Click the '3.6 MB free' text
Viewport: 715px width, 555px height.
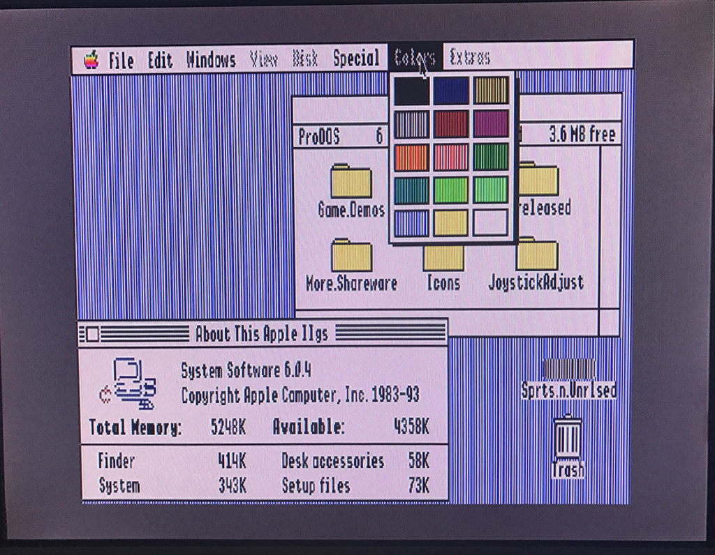pyautogui.click(x=582, y=134)
